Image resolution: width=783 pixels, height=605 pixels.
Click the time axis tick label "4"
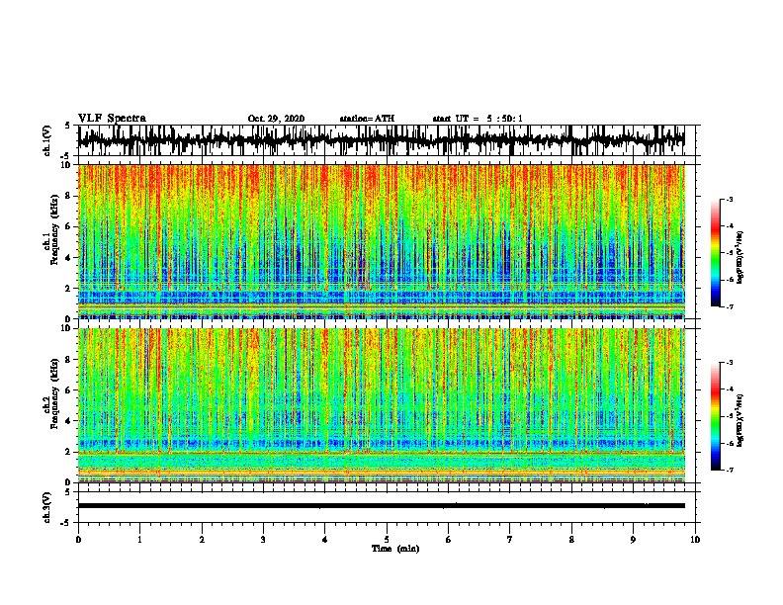click(325, 540)
